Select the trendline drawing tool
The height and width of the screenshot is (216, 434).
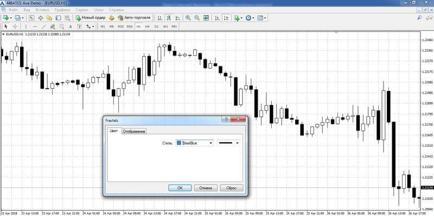(44, 27)
